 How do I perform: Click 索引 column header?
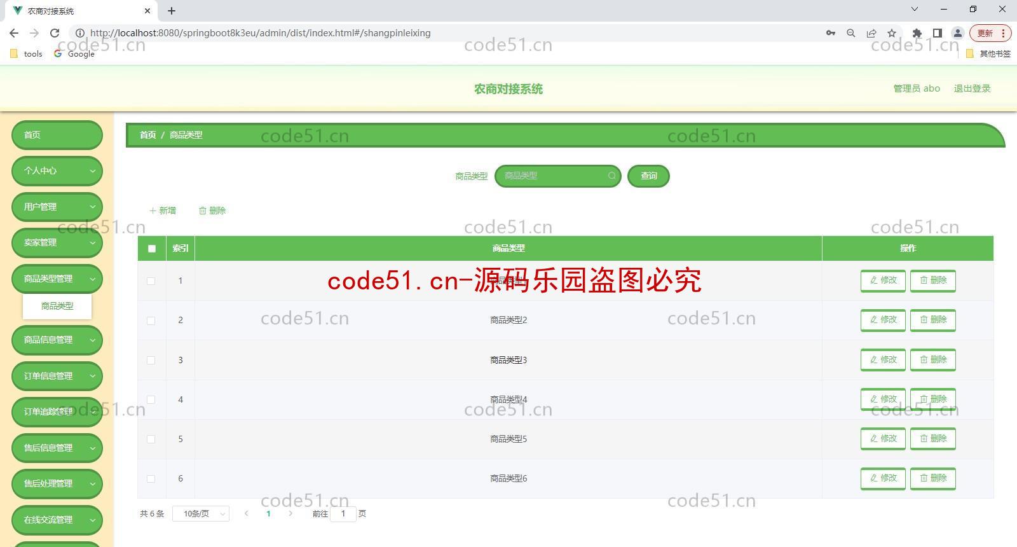pyautogui.click(x=181, y=249)
